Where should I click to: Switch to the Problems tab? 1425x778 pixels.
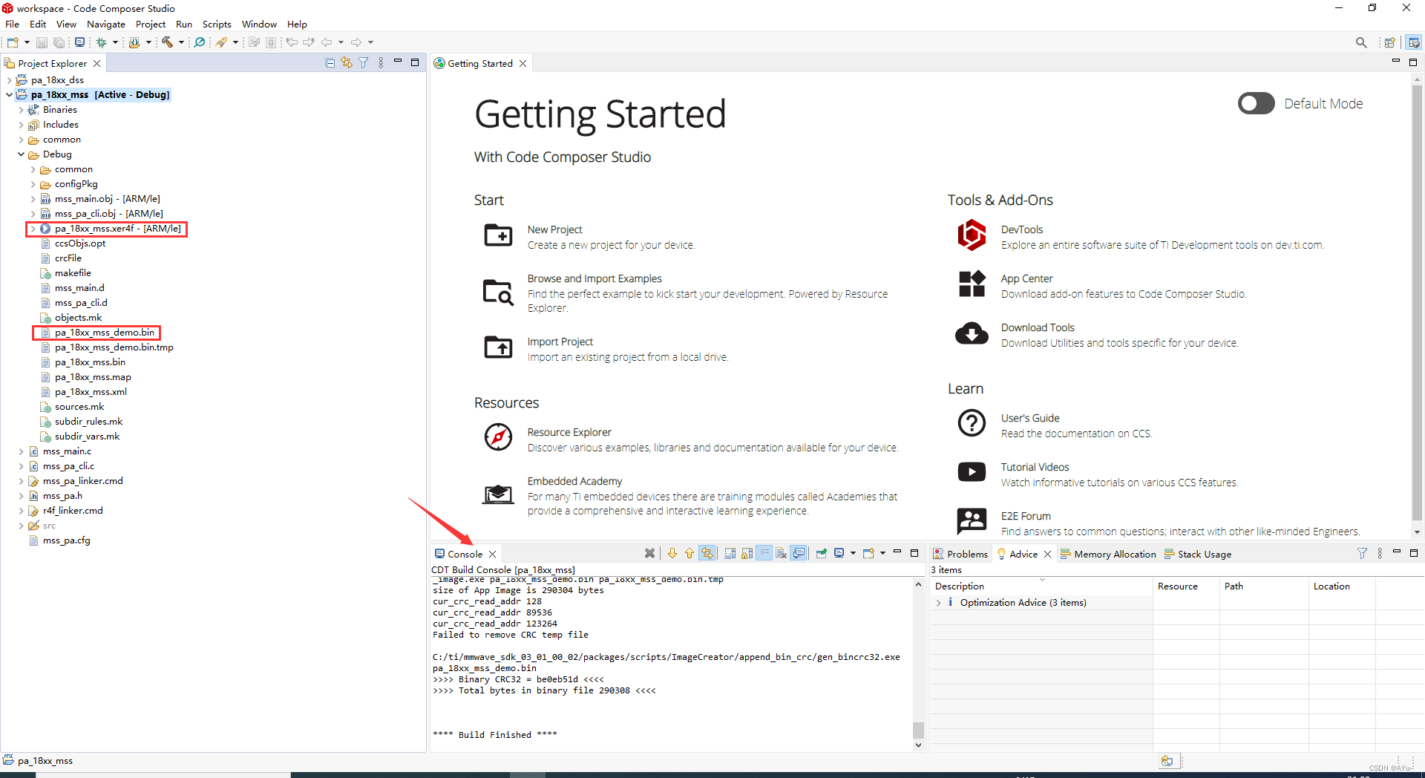pos(960,554)
